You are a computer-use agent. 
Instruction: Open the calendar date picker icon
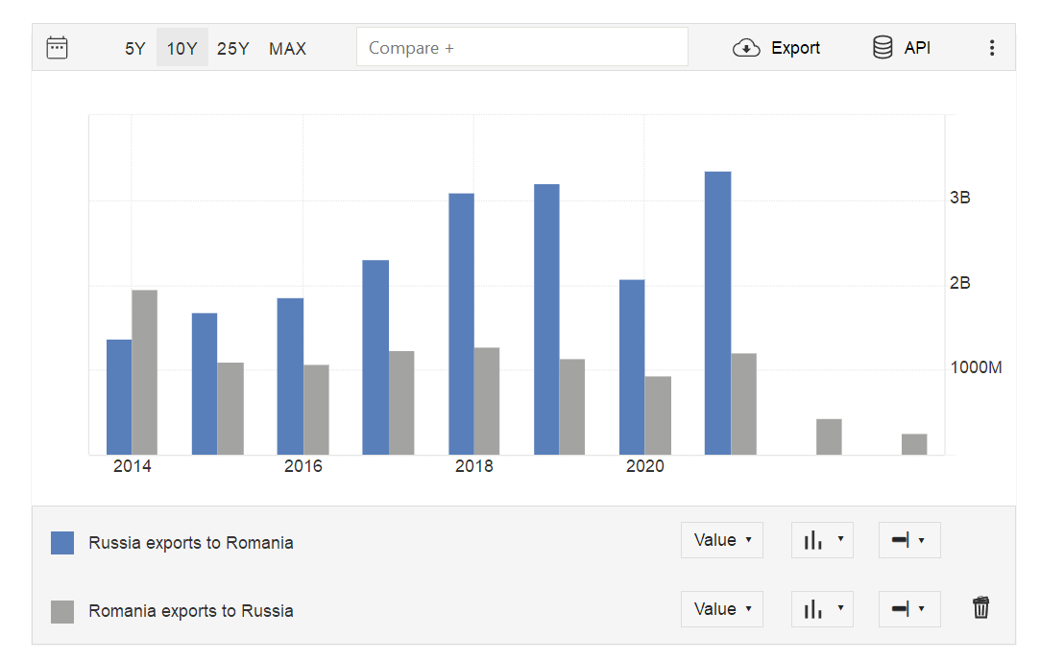coord(58,48)
